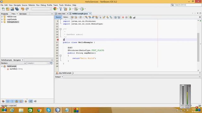Click the New File toolbar icon
202x113 pixels.
point(3,9)
